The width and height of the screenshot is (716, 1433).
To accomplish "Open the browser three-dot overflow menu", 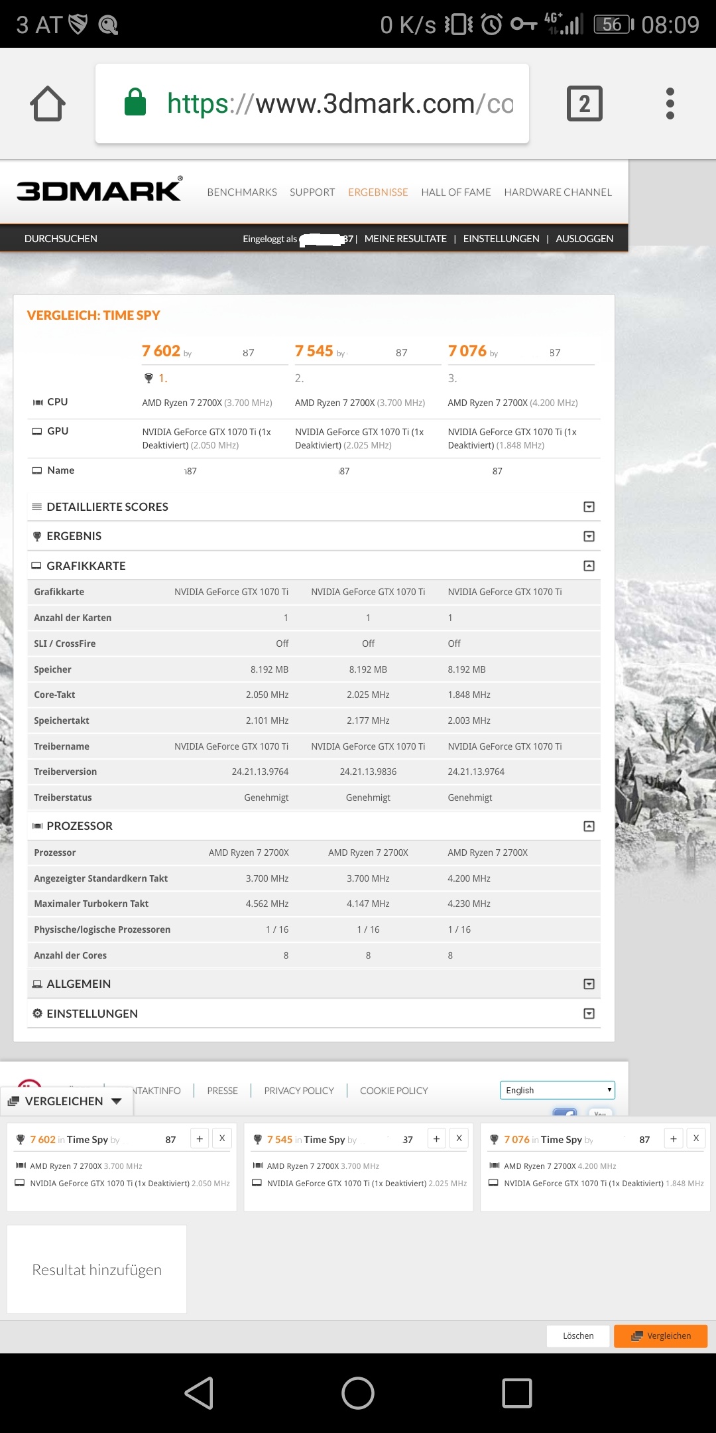I will (670, 103).
